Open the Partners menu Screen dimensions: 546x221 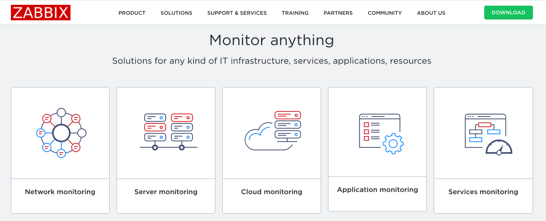point(338,13)
